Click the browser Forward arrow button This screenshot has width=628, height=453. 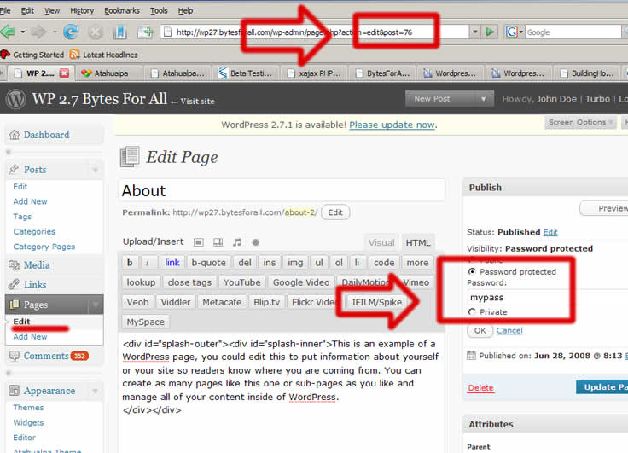(38, 32)
